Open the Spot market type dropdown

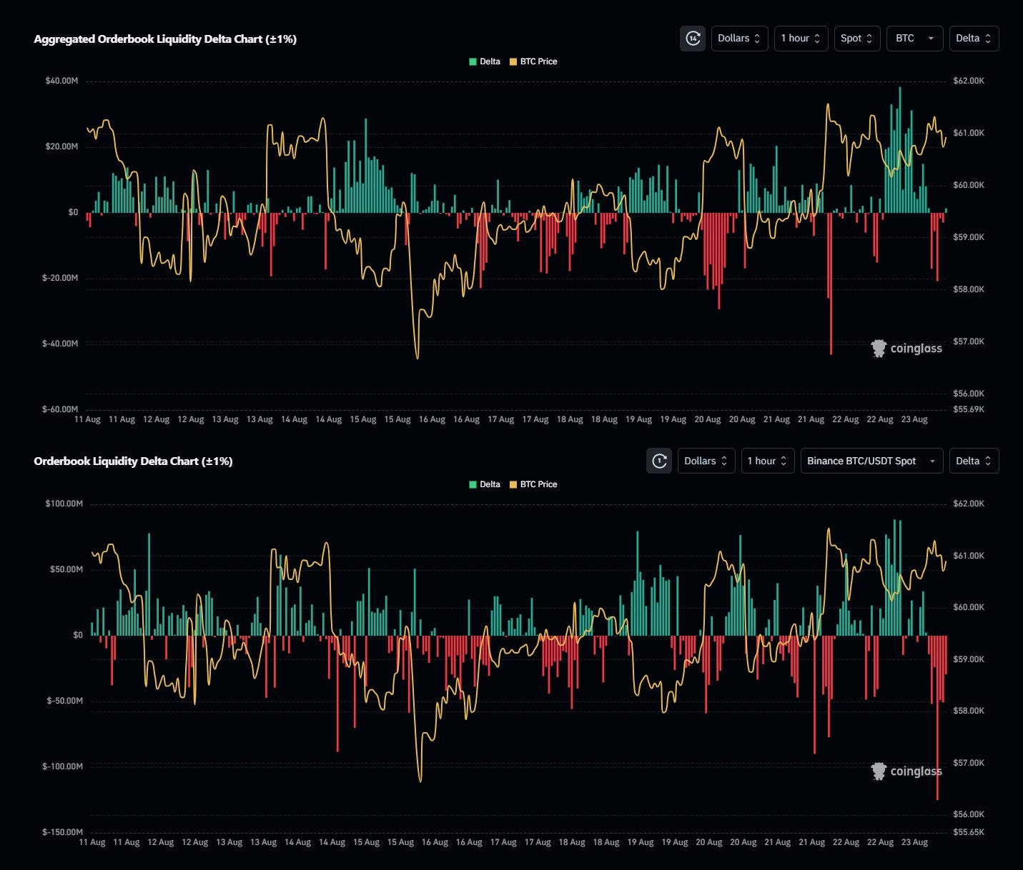[x=857, y=39]
